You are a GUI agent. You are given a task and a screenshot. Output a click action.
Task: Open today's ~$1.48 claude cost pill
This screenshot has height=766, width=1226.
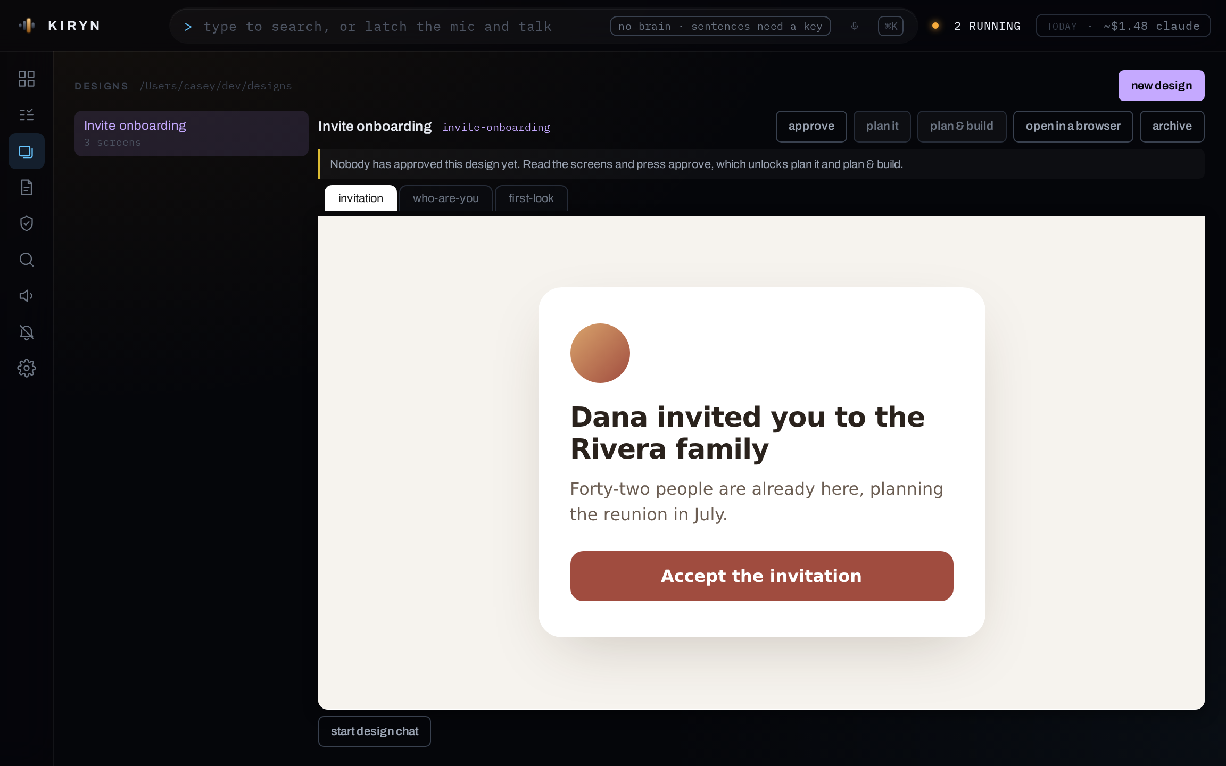pos(1123,26)
